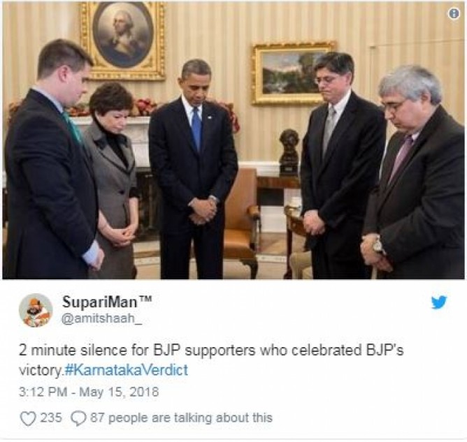Open the @amitshaah_ handle link
The image size is (467, 442).
pyautogui.click(x=102, y=318)
